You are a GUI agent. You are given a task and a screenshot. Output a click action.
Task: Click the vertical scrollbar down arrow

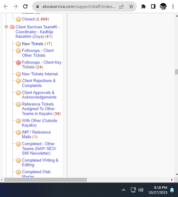(x=176, y=175)
